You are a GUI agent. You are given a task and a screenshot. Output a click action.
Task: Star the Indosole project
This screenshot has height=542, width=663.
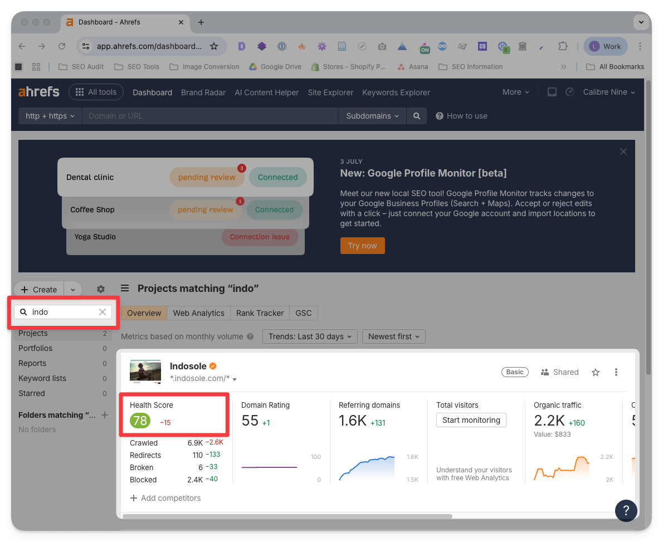point(596,372)
